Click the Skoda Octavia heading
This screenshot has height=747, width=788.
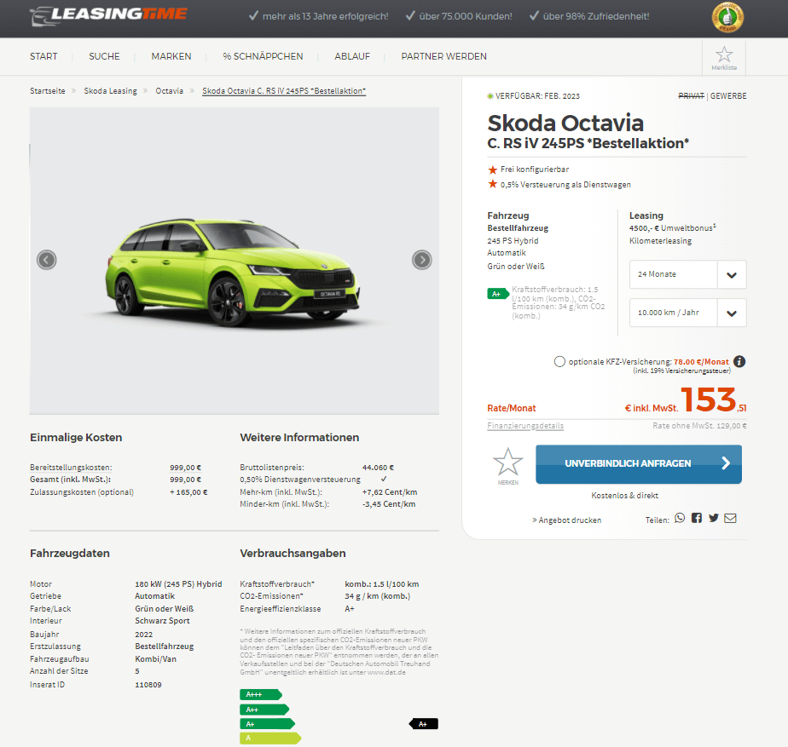565,123
